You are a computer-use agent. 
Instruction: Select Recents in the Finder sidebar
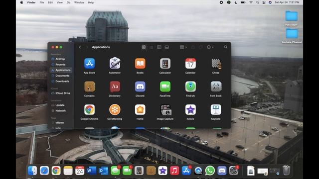coord(61,65)
